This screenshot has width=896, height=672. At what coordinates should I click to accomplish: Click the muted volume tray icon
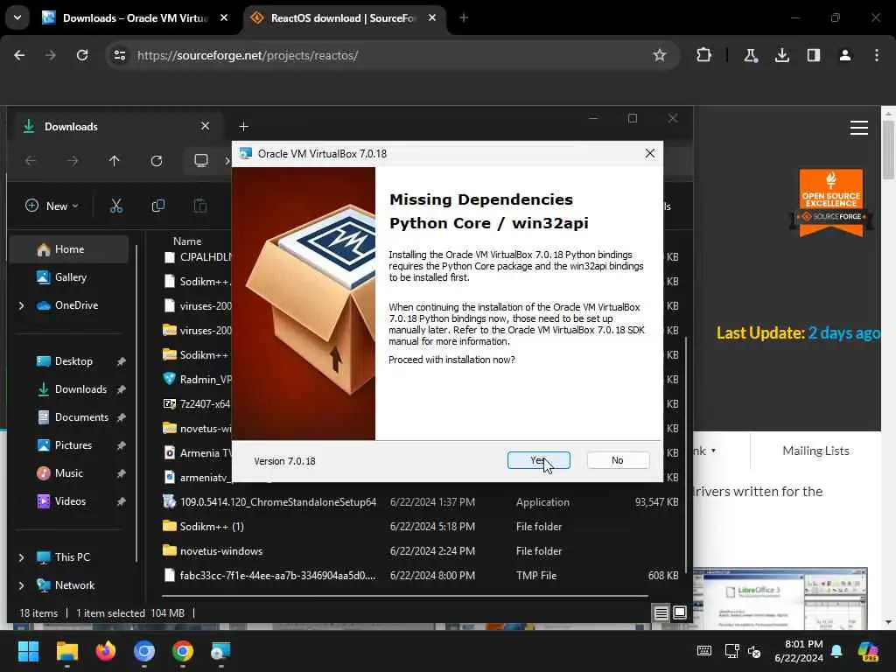point(754,651)
